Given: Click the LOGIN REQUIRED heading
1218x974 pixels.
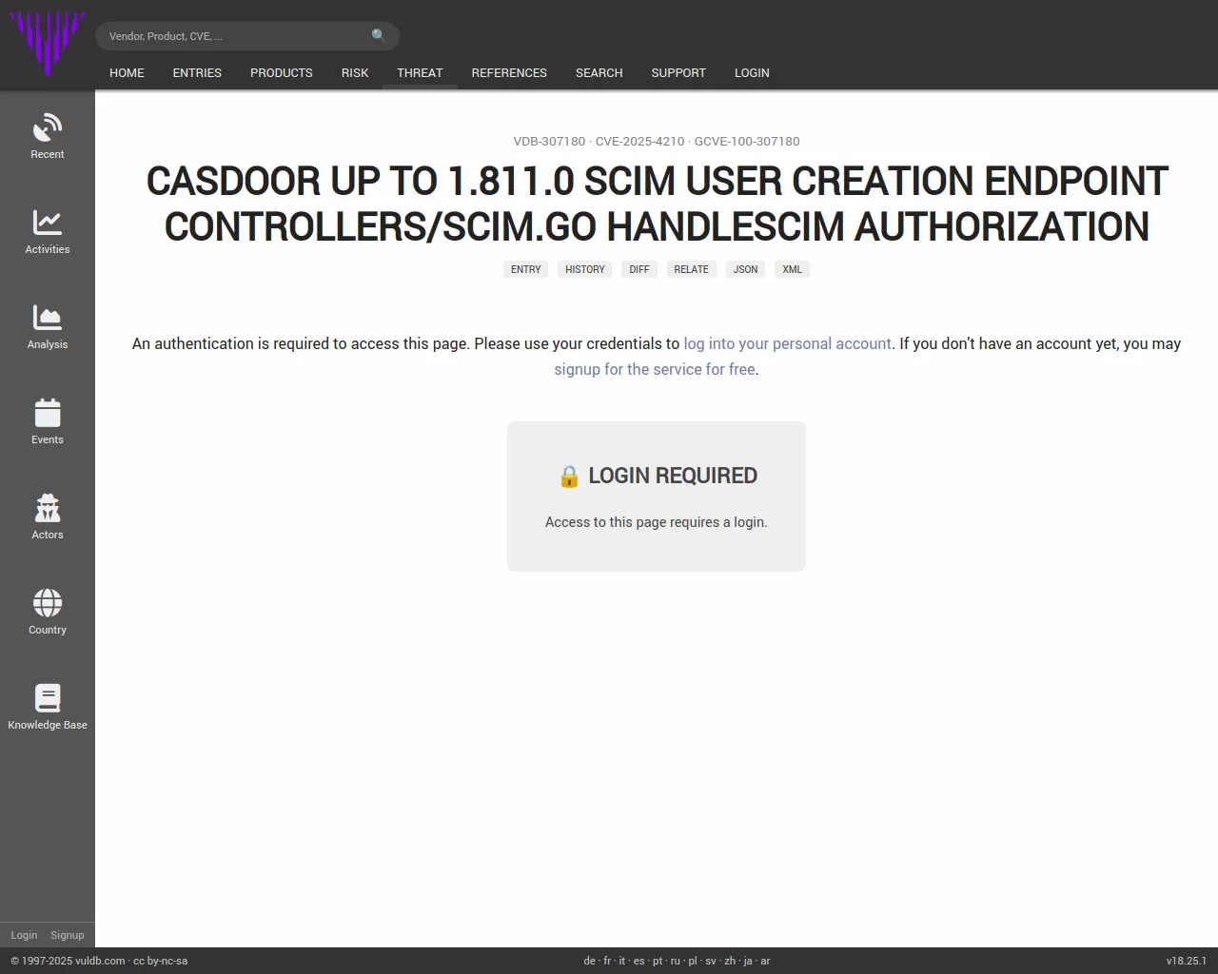Looking at the screenshot, I should coord(657,476).
